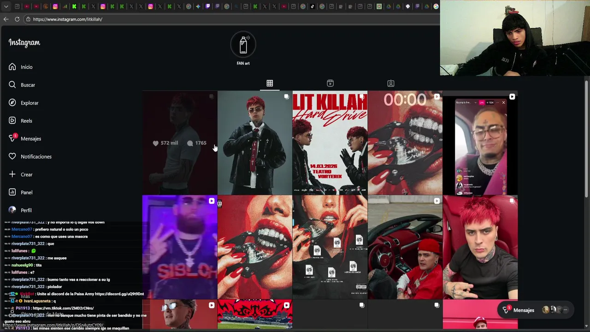This screenshot has height=332, width=590.
Task: Open Perfil via the avatar icon
Action: point(12,210)
